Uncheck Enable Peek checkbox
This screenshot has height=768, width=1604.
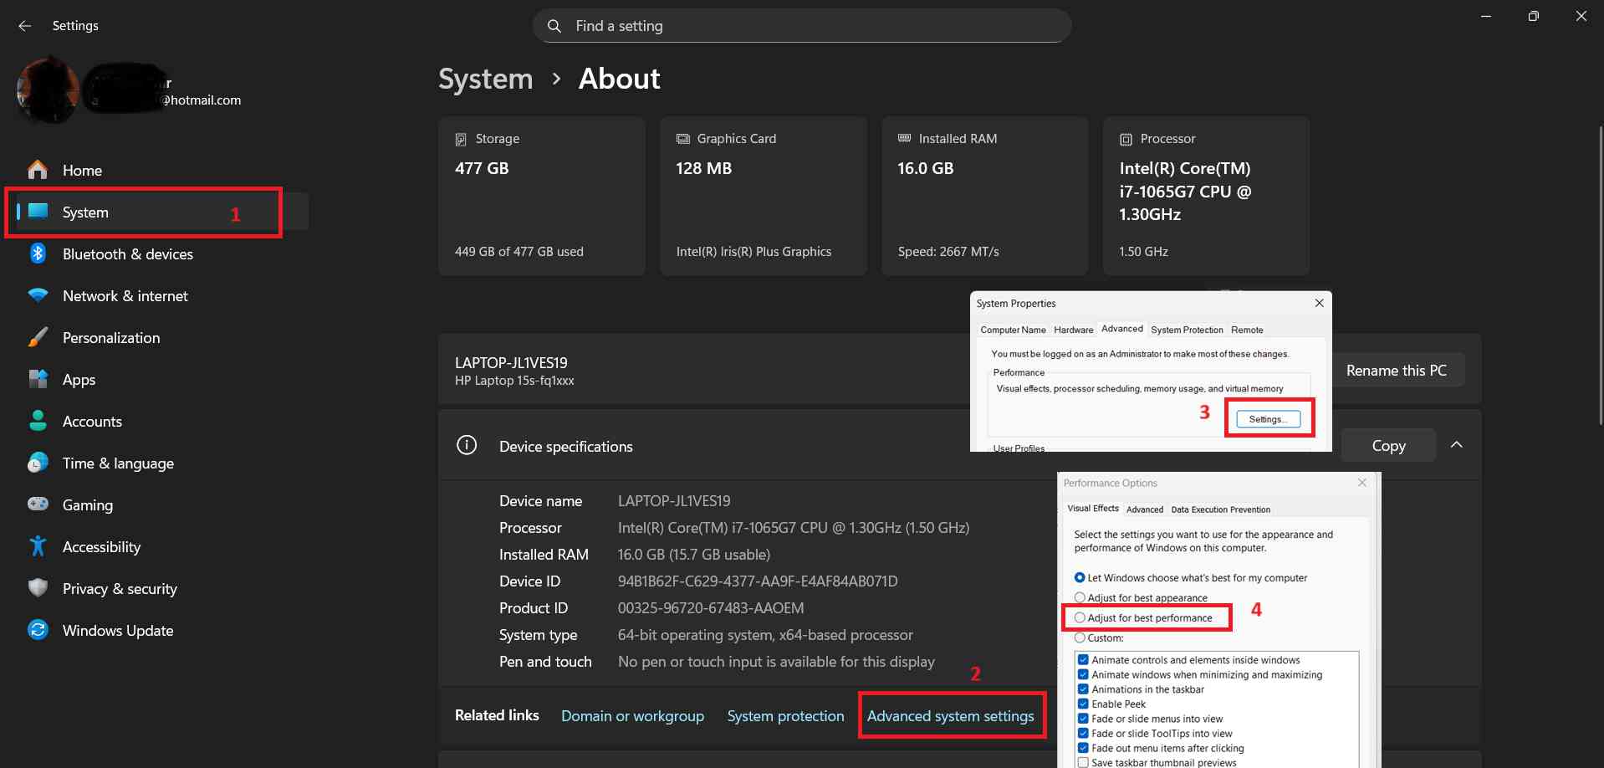1083,704
